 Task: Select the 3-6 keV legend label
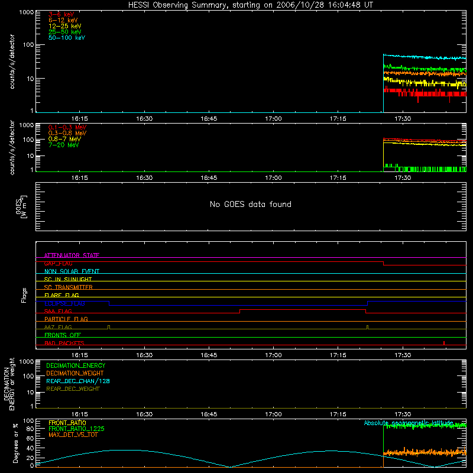[61, 14]
